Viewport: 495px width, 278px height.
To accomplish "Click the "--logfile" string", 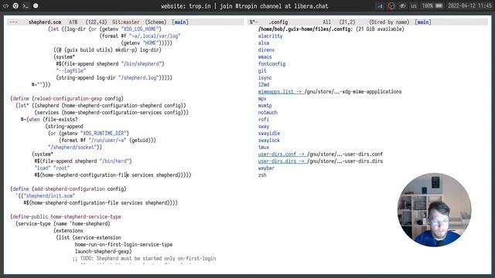I will (x=71, y=70).
